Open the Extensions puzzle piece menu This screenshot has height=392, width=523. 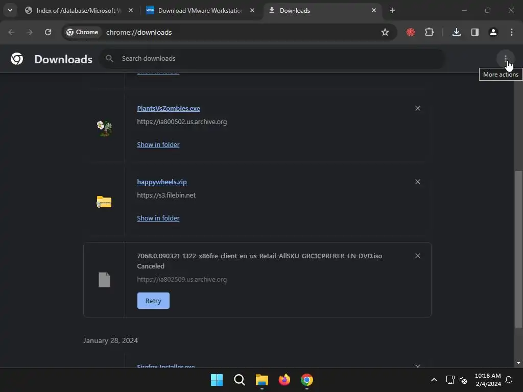[x=429, y=32]
